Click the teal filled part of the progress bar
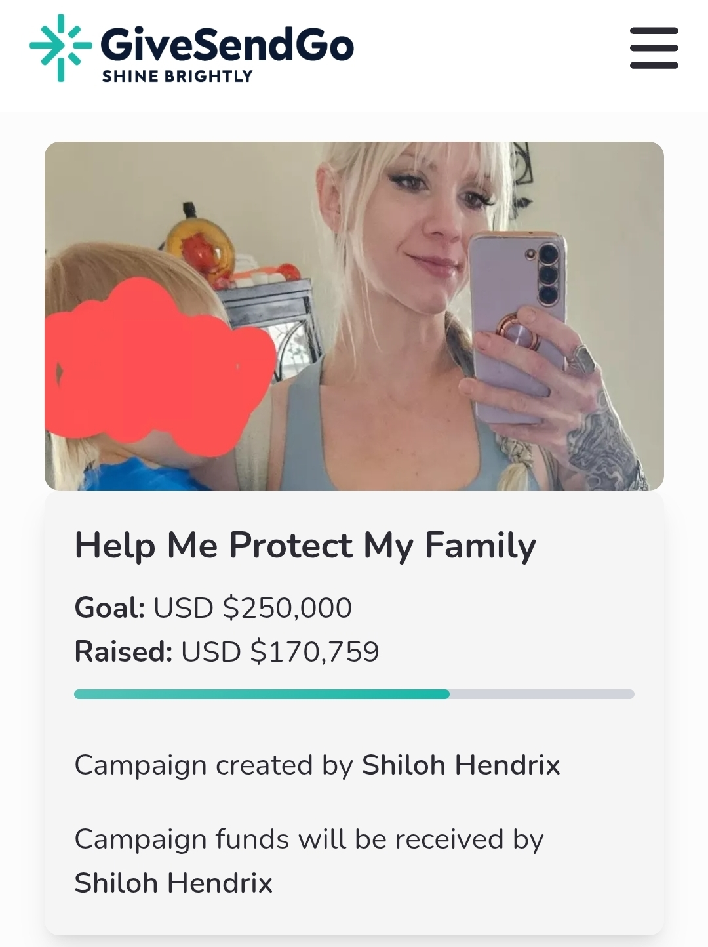The image size is (708, 947). click(262, 695)
